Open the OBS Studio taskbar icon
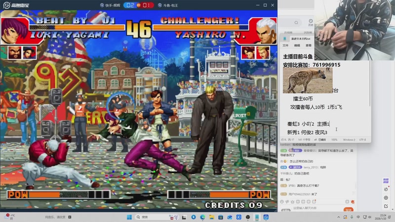395x222 pixels. (x=248, y=217)
